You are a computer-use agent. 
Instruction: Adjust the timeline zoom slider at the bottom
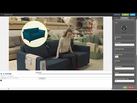pos(4,89)
